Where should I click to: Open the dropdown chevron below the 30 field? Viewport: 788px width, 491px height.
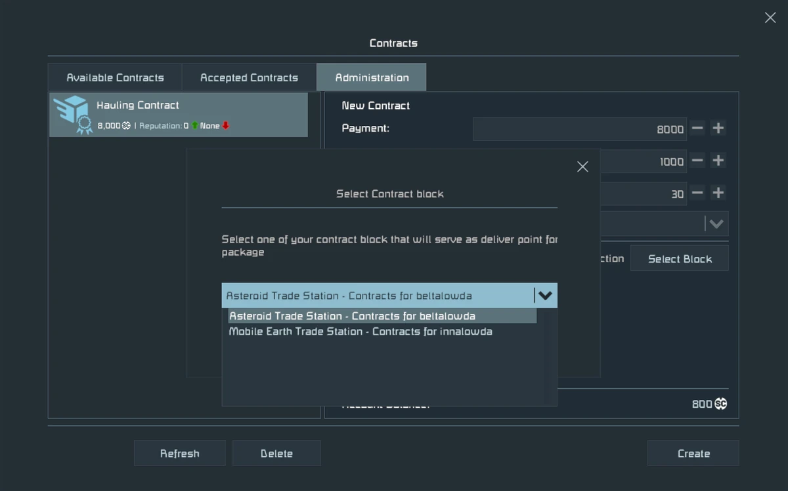716,224
